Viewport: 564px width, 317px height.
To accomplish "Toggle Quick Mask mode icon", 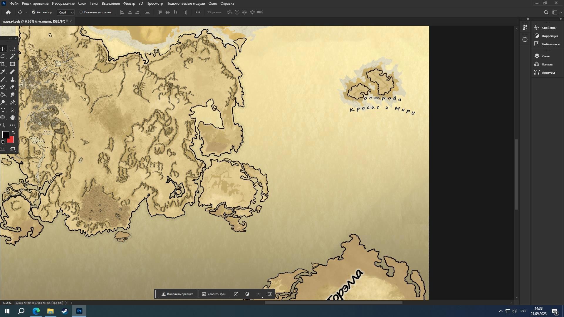I will click(3, 149).
